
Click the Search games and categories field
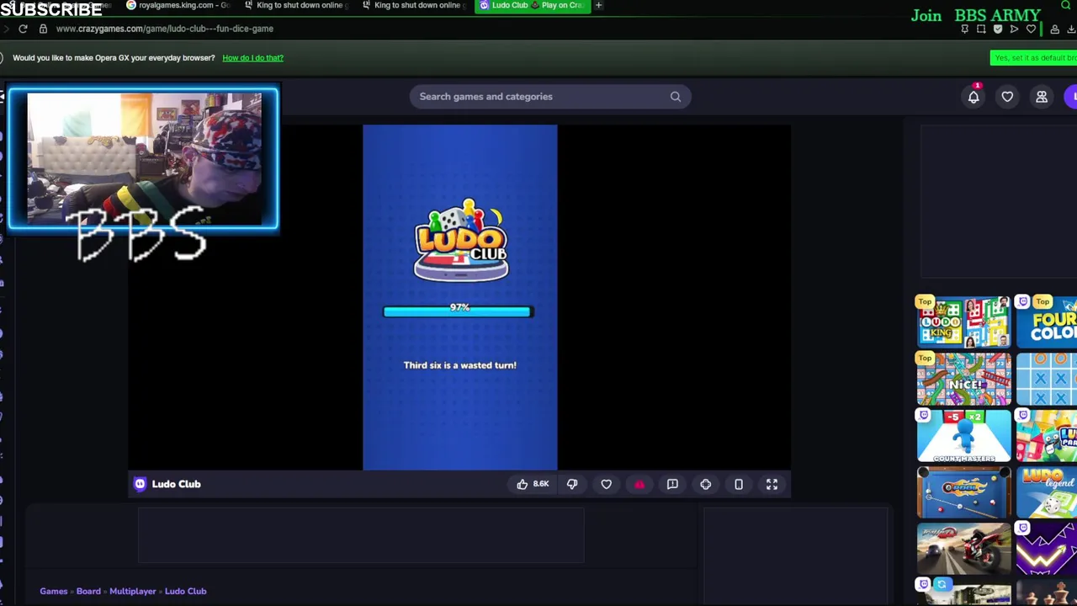(x=550, y=97)
